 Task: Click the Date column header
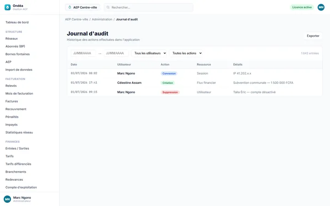(x=74, y=65)
